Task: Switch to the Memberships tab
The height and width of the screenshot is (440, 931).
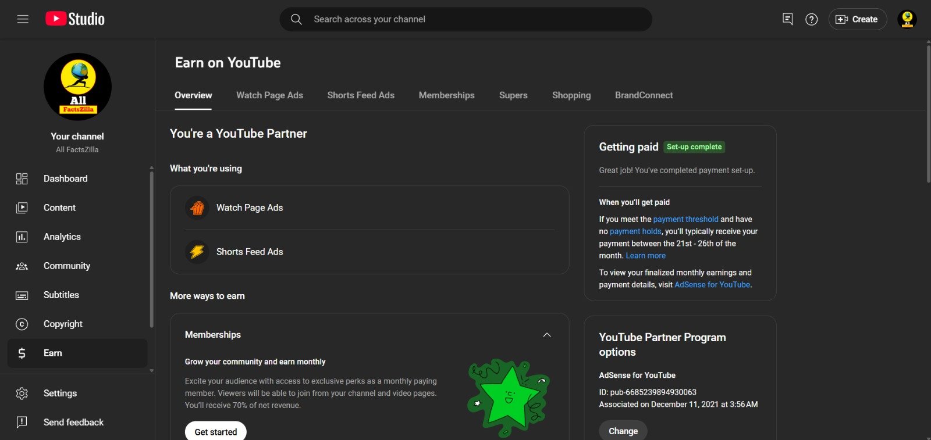Action: point(446,95)
